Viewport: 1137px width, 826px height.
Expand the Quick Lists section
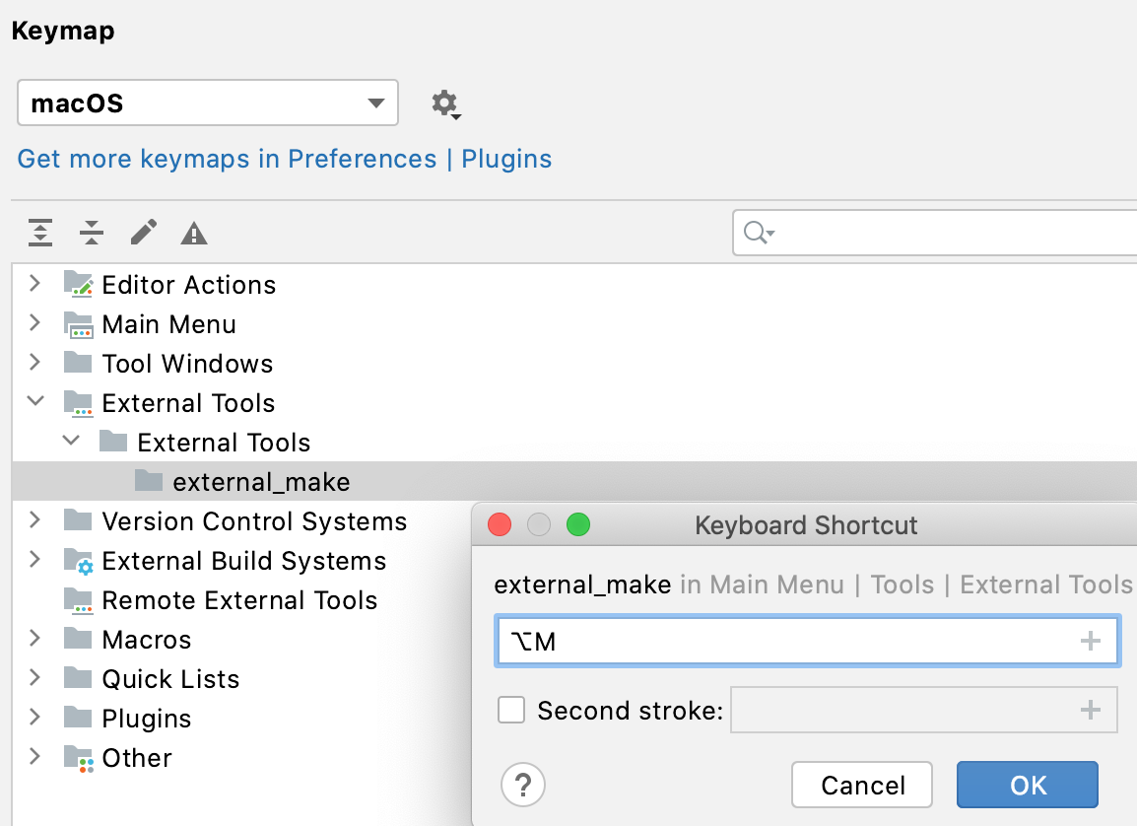click(34, 678)
